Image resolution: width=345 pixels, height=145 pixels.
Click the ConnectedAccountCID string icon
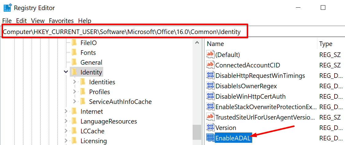coord(210,65)
